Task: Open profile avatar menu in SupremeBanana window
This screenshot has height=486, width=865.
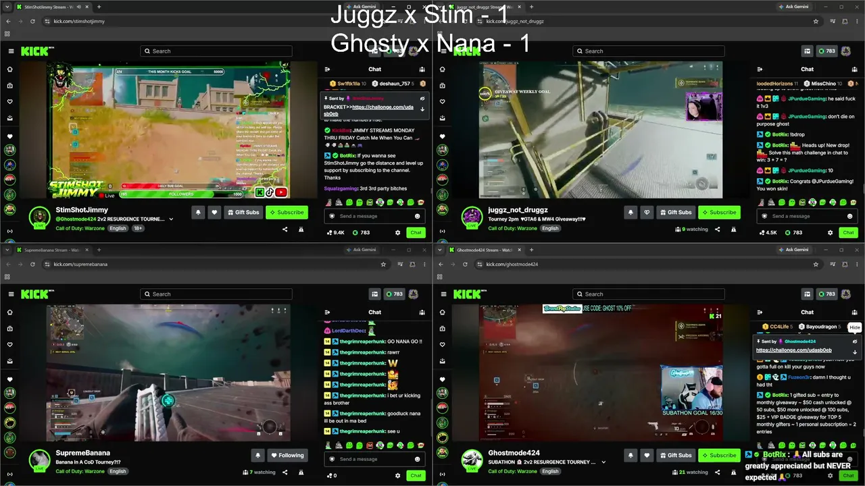Action: click(x=414, y=294)
